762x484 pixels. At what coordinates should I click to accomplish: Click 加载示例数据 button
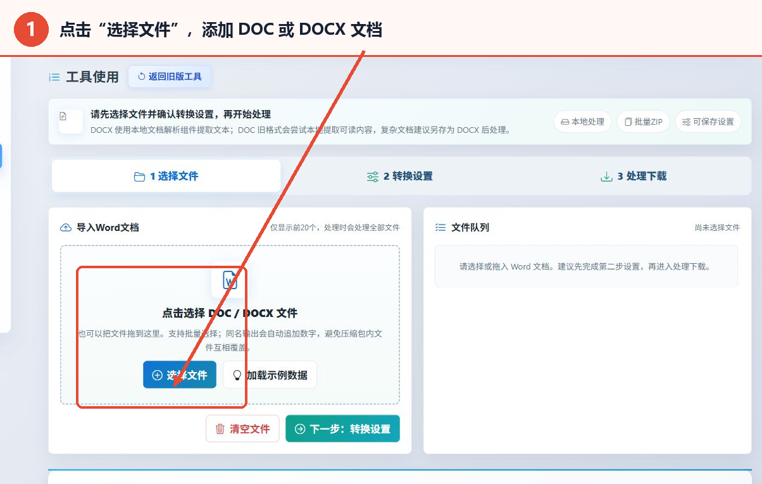tap(270, 375)
